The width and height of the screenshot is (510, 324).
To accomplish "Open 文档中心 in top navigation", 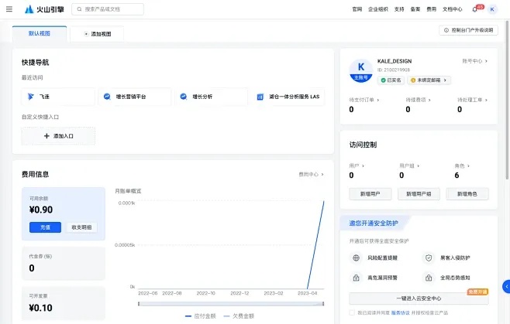I will [452, 9].
